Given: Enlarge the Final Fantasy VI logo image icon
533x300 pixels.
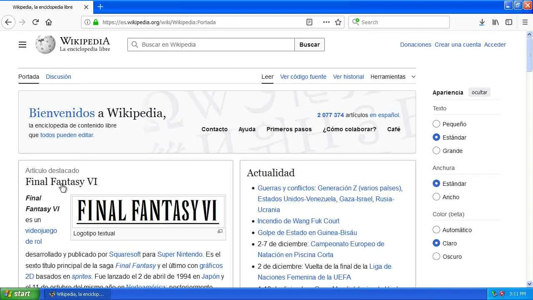Looking at the screenshot, I should tap(220, 231).
